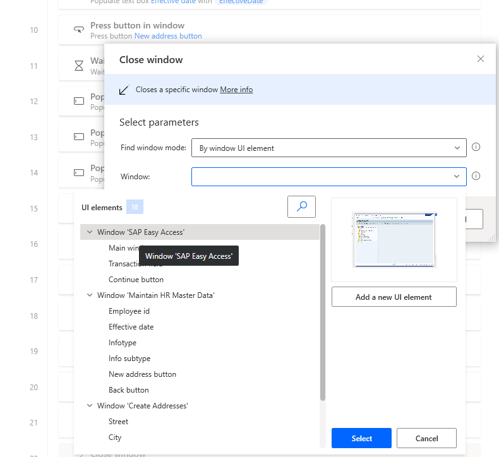Click the hourglass icon on step 11
Image resolution: width=499 pixels, height=457 pixels.
(x=79, y=66)
